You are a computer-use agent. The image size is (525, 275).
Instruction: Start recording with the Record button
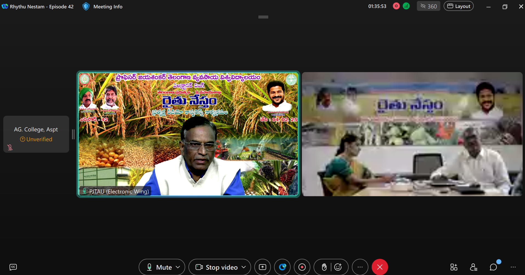point(302,267)
